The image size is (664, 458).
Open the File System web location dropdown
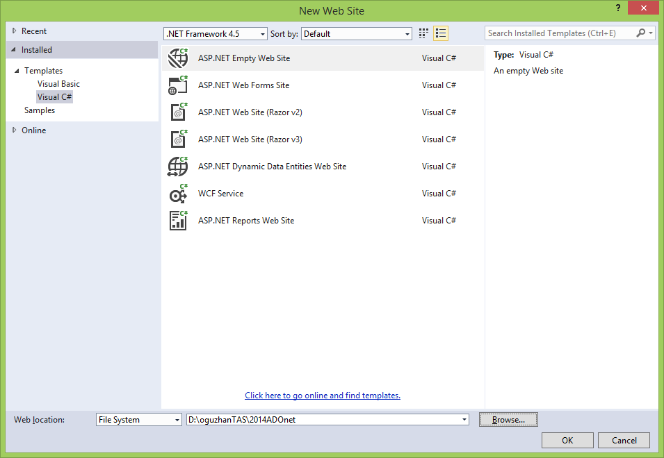point(139,420)
